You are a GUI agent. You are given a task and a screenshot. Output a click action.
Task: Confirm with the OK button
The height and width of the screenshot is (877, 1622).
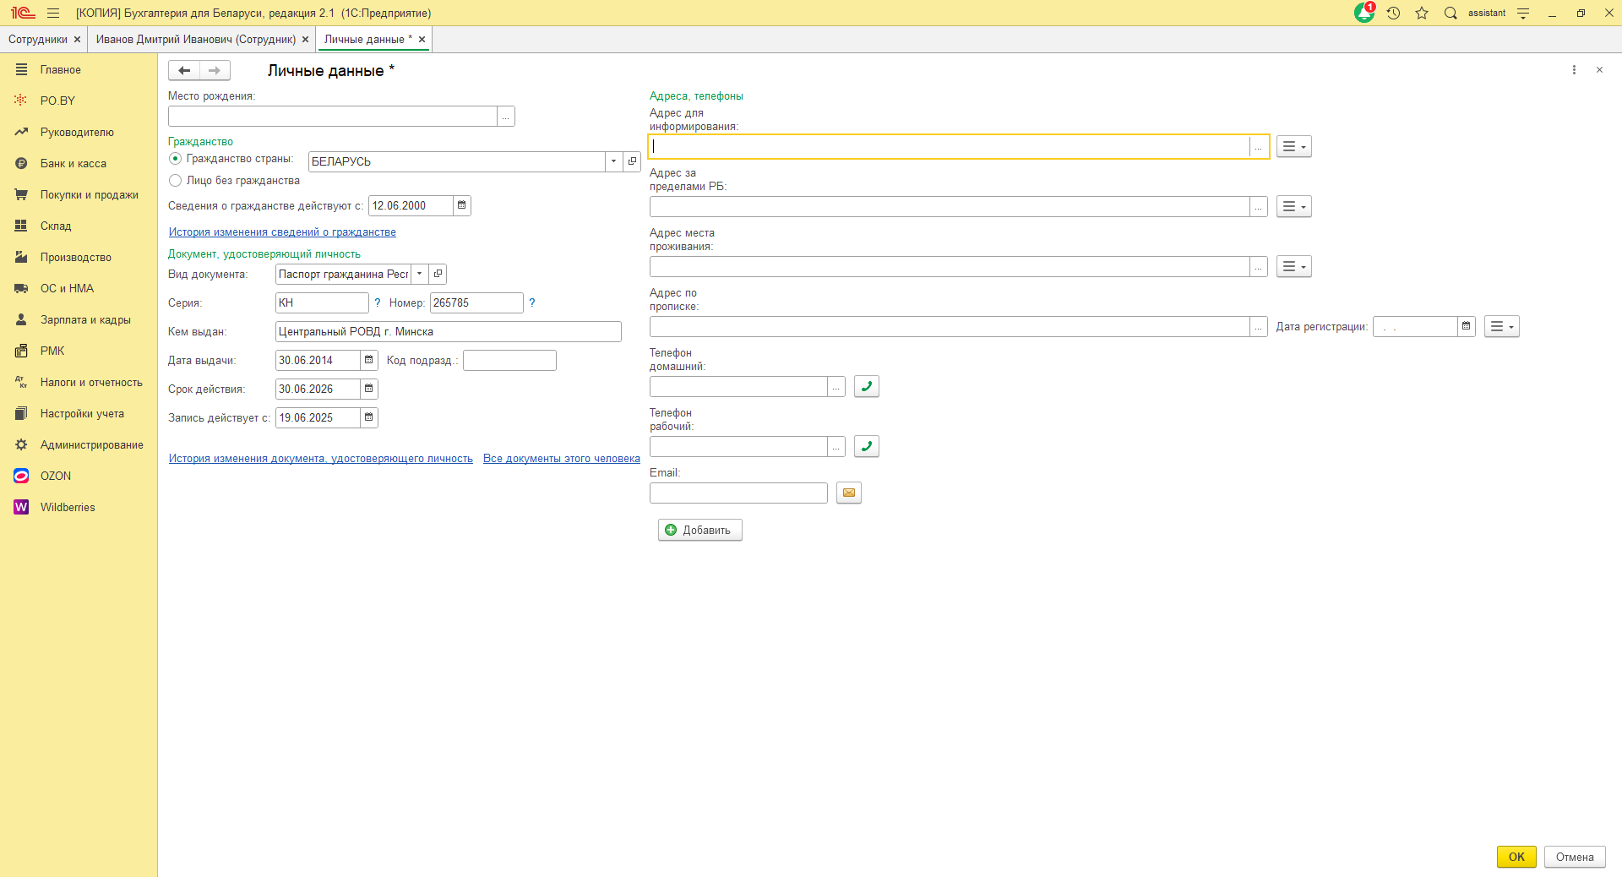click(1516, 857)
